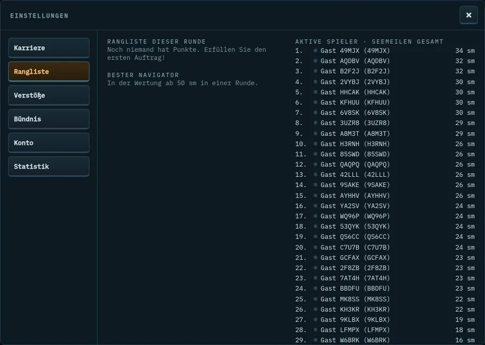Click the Rangliste dieser Runde heading
This screenshot has width=485, height=345.
(156, 42)
